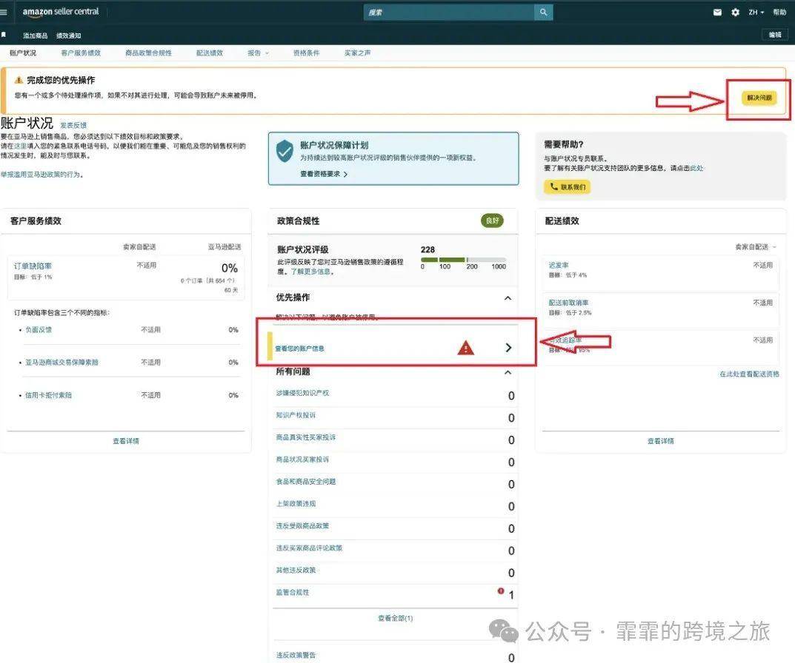This screenshot has height=663, width=795.
Task: Click the yellow 解决问题 button
Action: tap(759, 98)
